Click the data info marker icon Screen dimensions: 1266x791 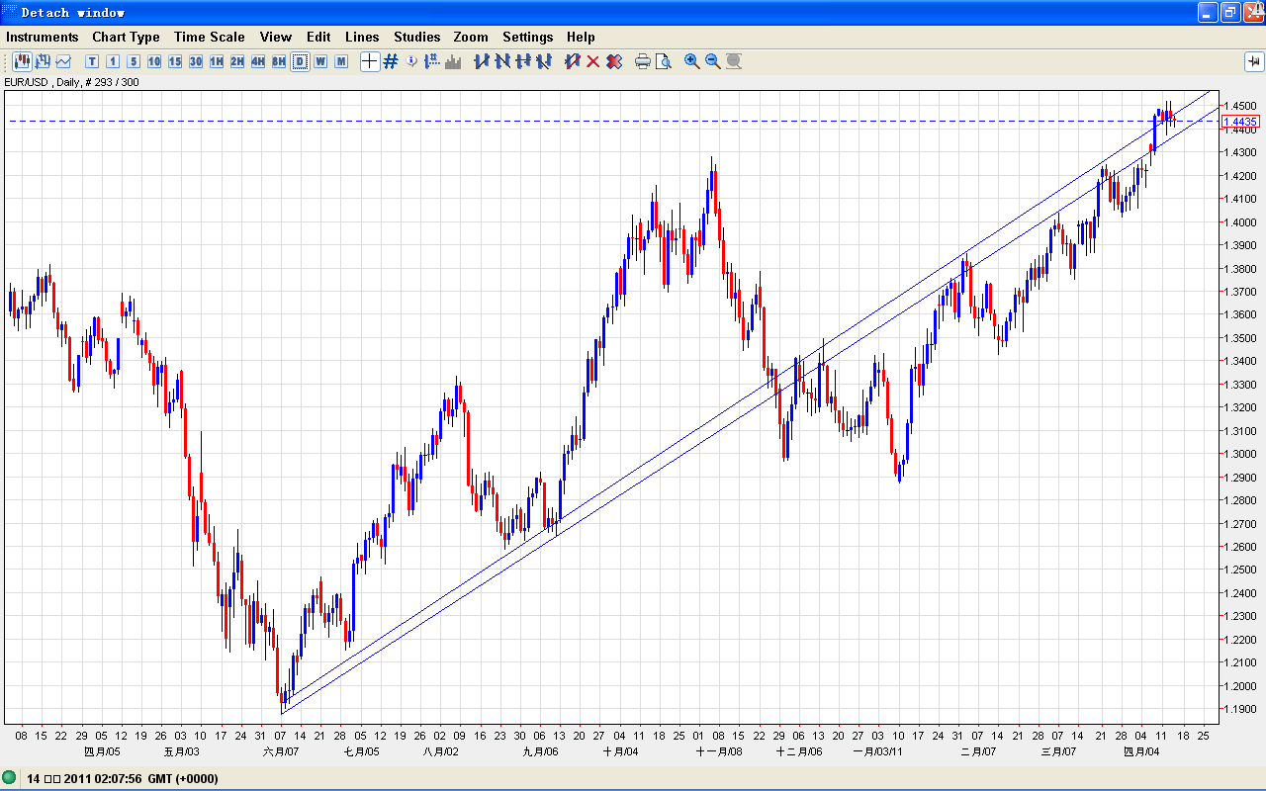[411, 61]
